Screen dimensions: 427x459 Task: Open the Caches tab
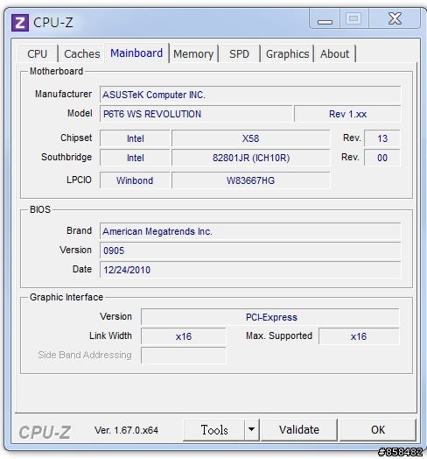pos(82,53)
